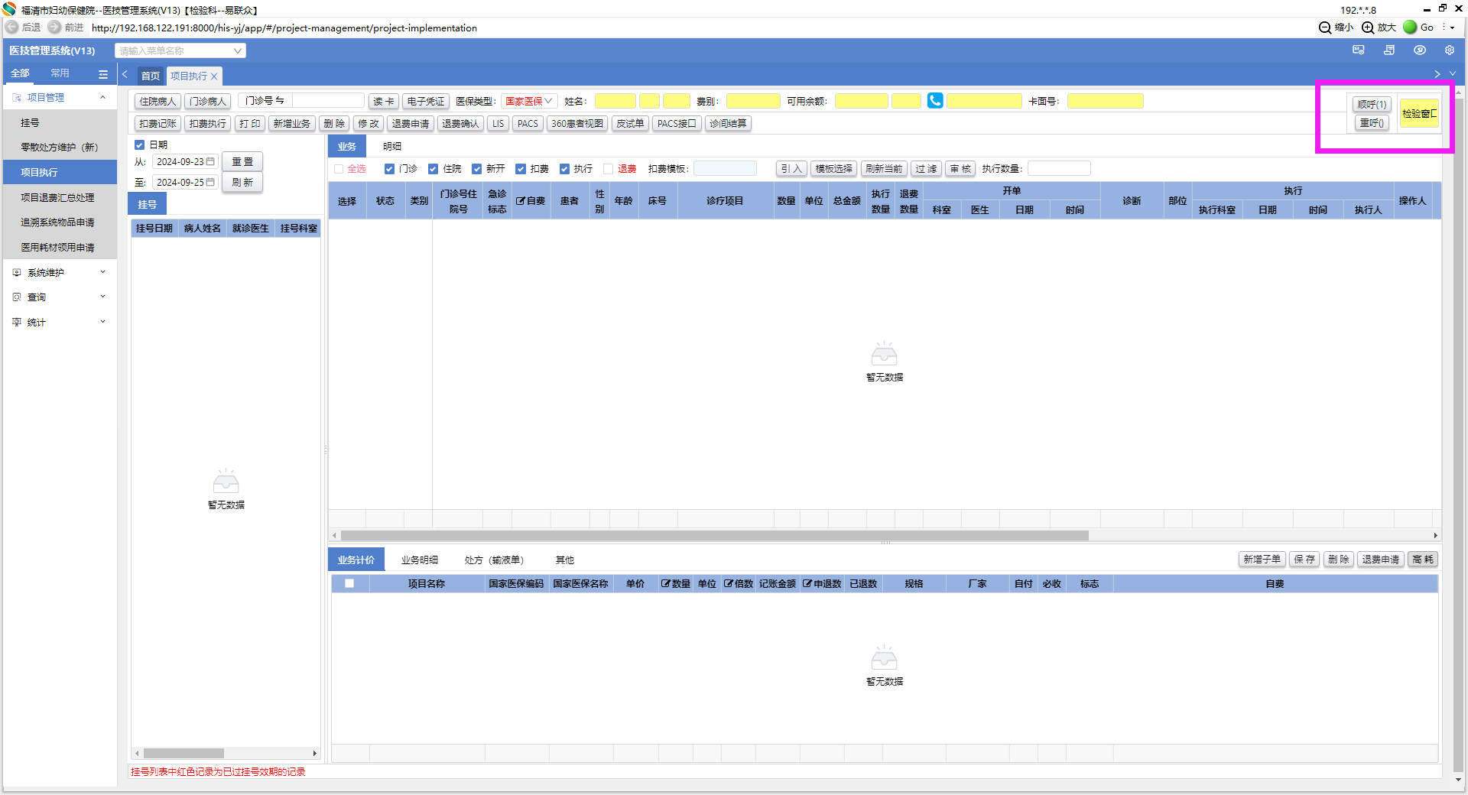This screenshot has height=795, width=1468.
Task: Click edit icon on 倍数 column header
Action: tap(729, 584)
